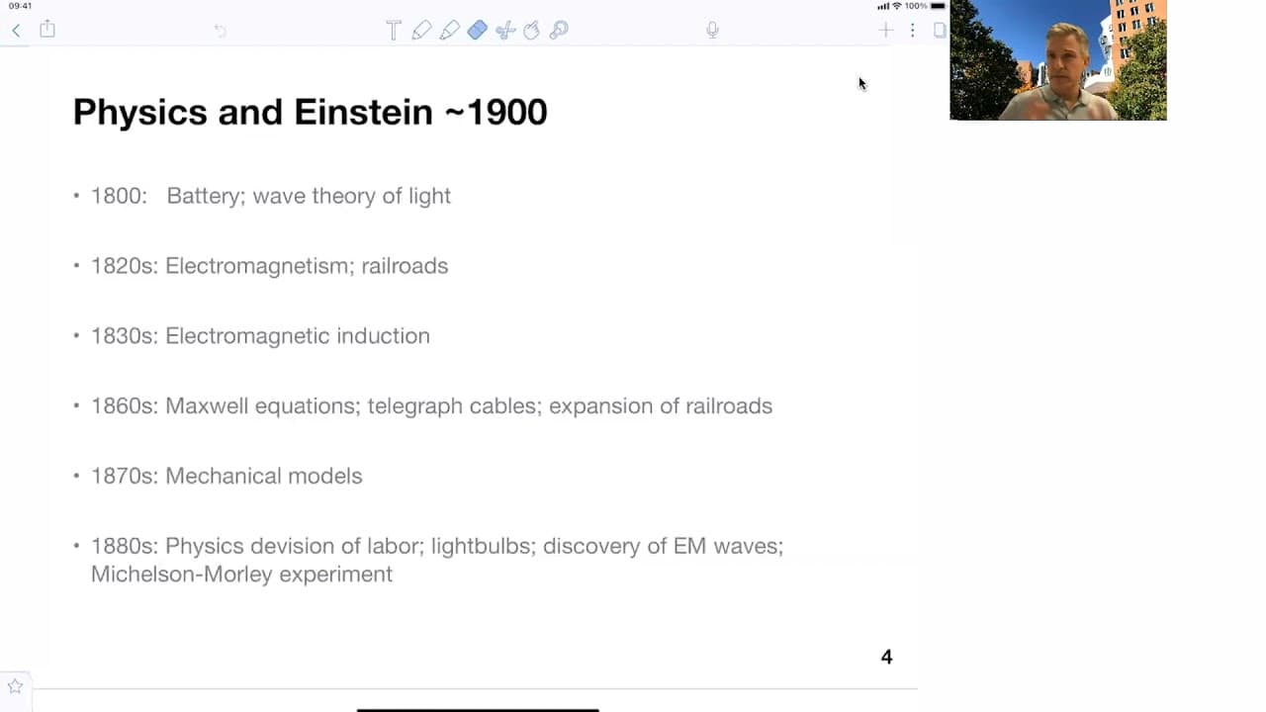Open the three-dot more options menu
The image size is (1266, 712).
(x=912, y=31)
